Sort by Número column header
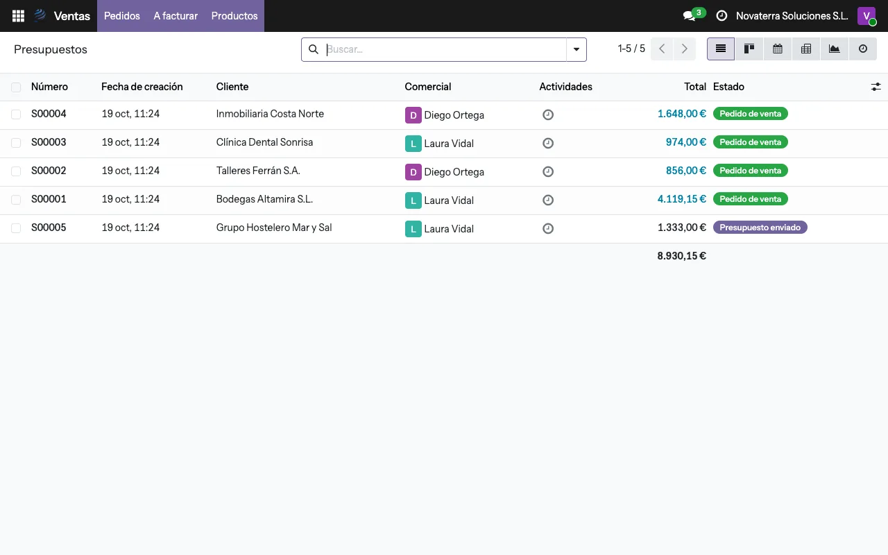This screenshot has height=555, width=888. [49, 87]
